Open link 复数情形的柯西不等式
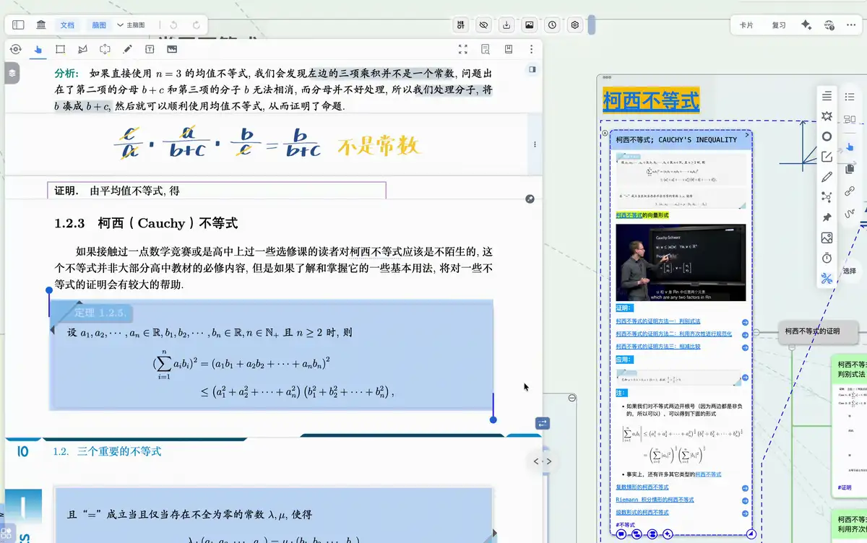Viewport: 867px width, 543px height. tap(642, 487)
